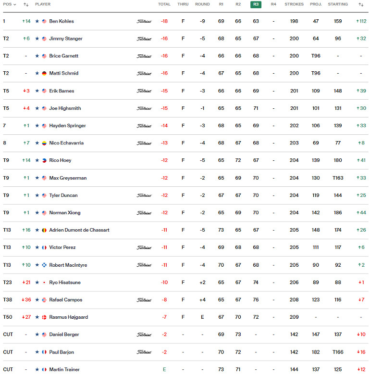Image resolution: width=370 pixels, height=377 pixels.
Task: Open Hayden Springer player link
Action: point(67,126)
